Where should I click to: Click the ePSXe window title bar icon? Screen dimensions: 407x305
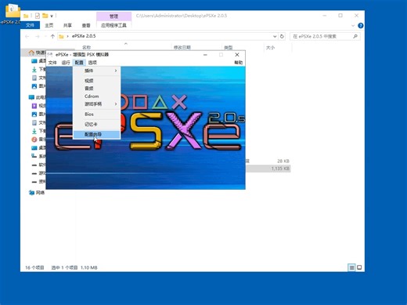pos(50,54)
